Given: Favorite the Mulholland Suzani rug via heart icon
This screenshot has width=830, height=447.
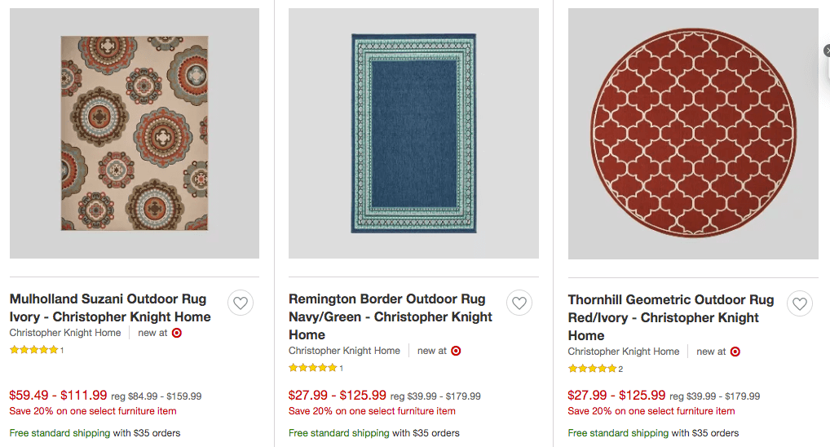Looking at the screenshot, I should (241, 303).
